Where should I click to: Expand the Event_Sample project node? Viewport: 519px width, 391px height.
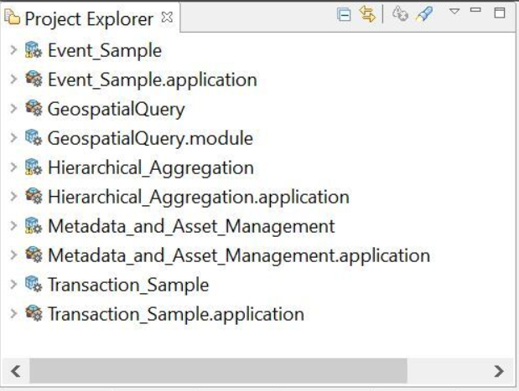pos(13,50)
